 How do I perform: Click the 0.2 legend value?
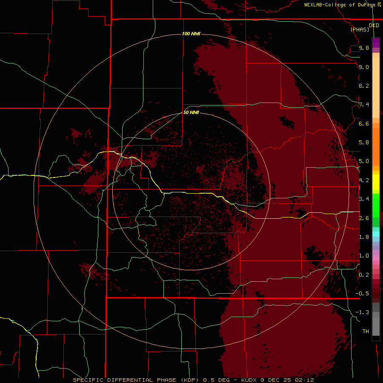(x=364, y=274)
